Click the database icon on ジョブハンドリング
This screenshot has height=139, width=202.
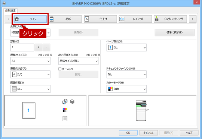click(x=157, y=19)
